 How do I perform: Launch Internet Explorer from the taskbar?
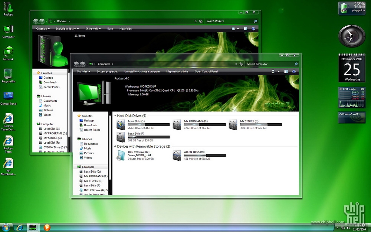click(20, 228)
